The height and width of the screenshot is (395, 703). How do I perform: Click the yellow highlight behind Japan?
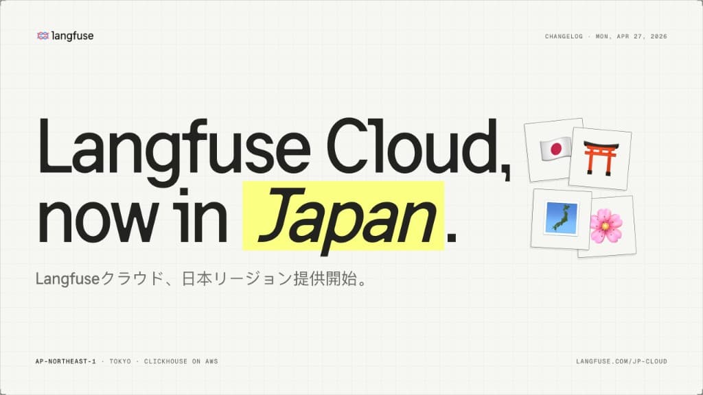coord(343,214)
